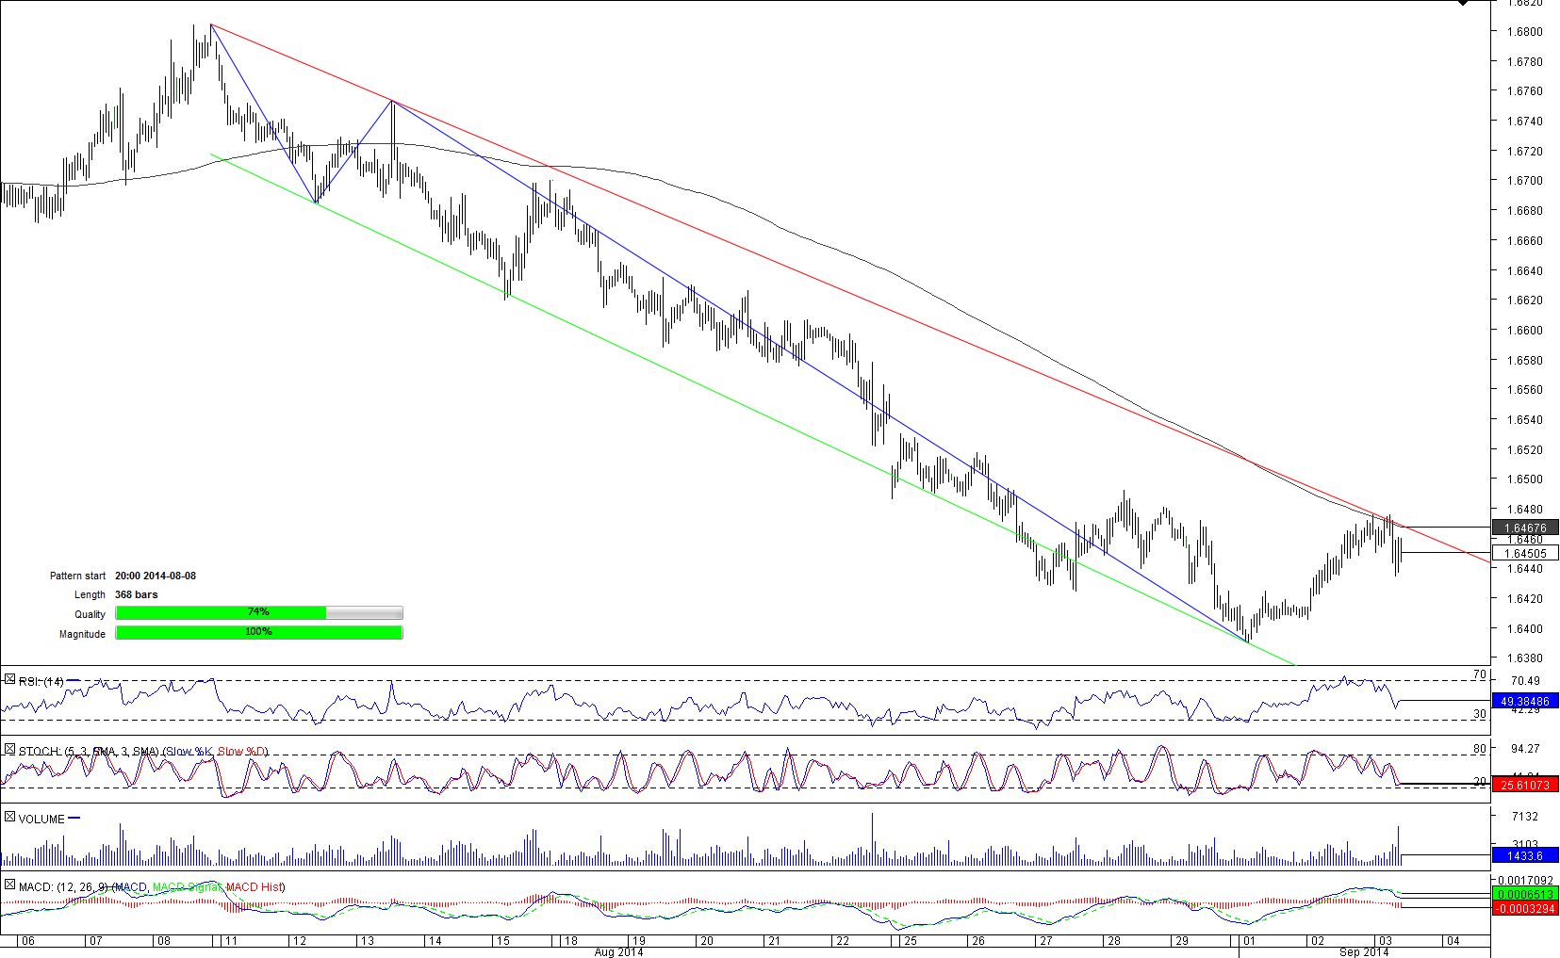Close the STOCH indicator panel box
This screenshot has width=1560, height=958.
pyautogui.click(x=9, y=749)
